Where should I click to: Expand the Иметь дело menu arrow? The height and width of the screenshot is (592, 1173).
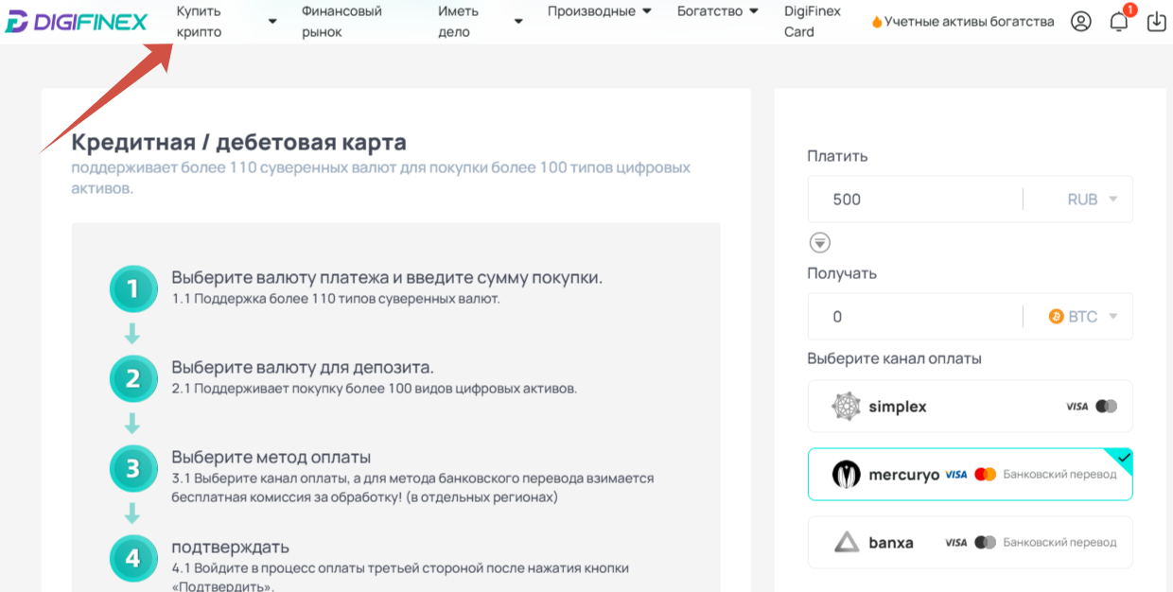point(518,22)
